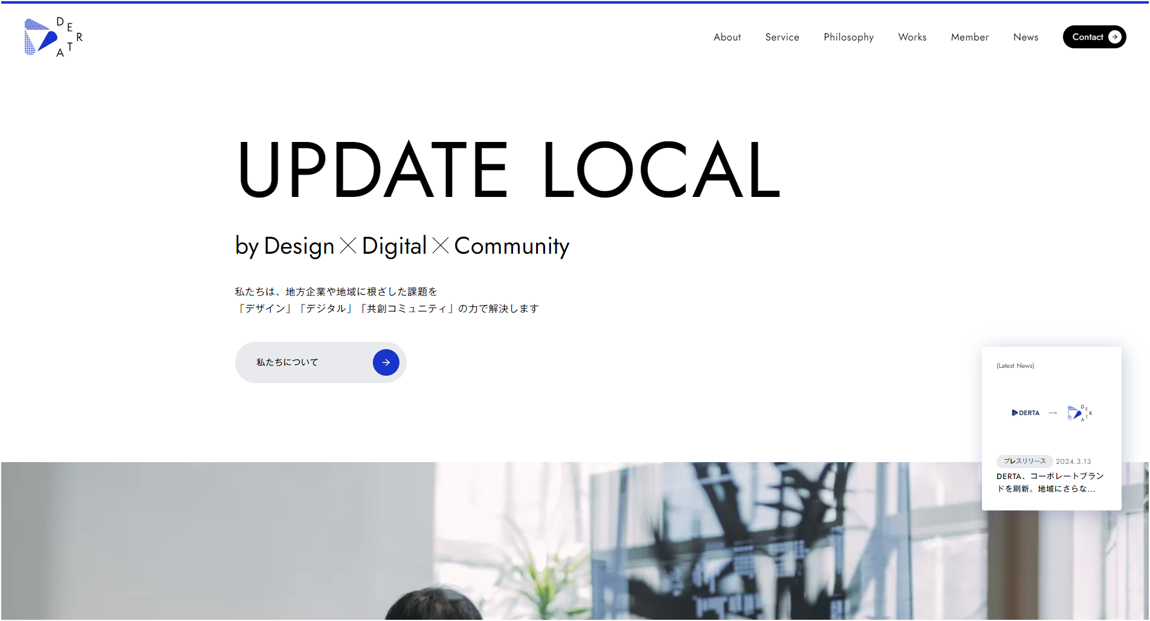Click the arrow between the two DERTA logos
1150x621 pixels.
click(1053, 413)
